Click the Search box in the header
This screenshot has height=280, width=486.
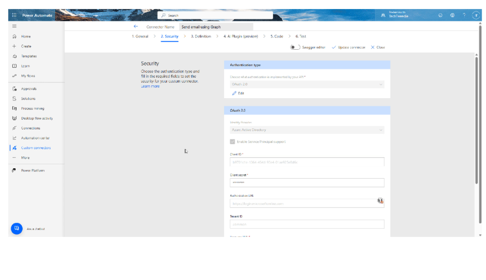point(215,15)
